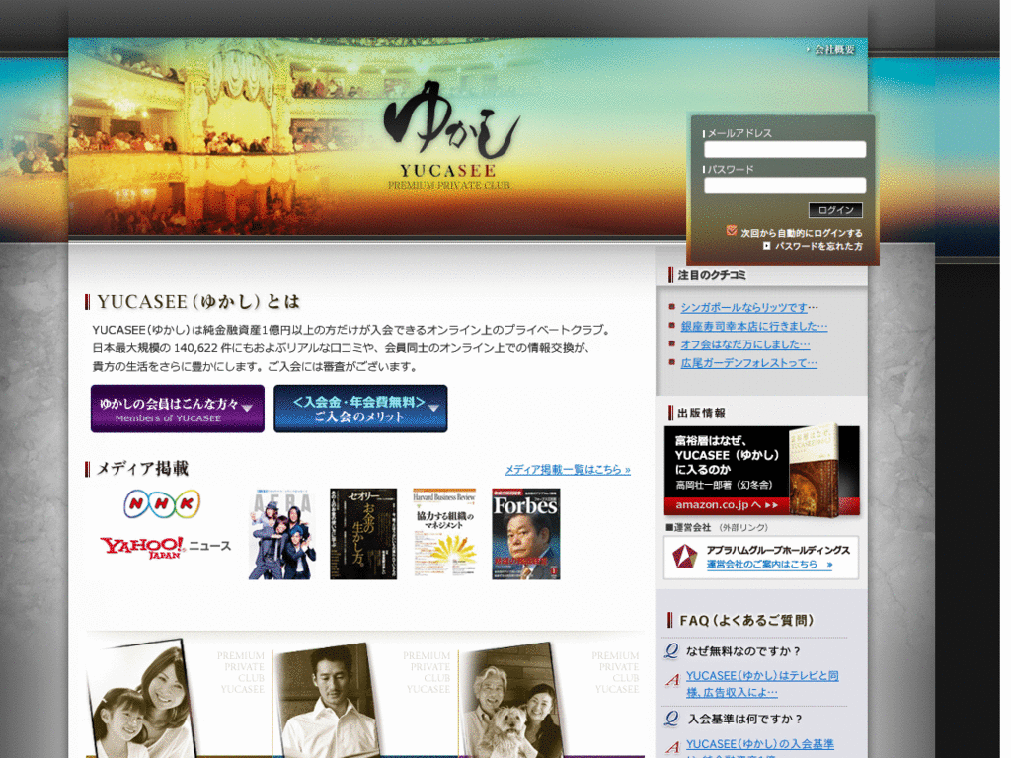1011x758 pixels.
Task: Open the Forbes magazine cover
Action: [526, 534]
